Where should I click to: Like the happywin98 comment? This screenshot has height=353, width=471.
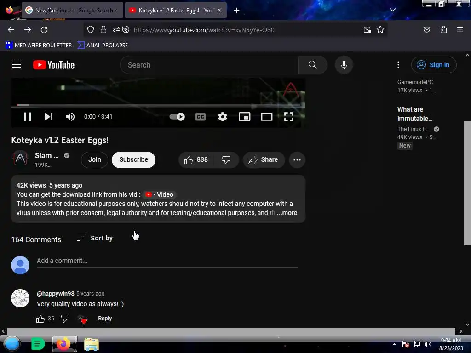click(40, 319)
